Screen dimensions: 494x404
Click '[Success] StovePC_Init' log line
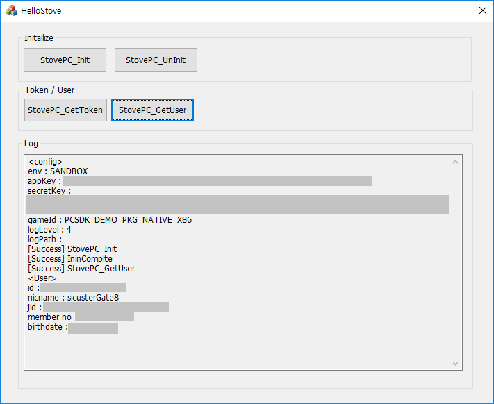(x=72, y=249)
